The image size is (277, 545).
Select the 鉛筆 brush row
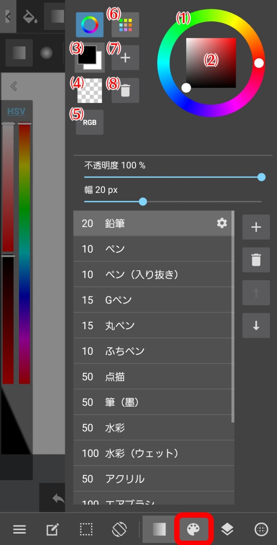click(x=153, y=223)
